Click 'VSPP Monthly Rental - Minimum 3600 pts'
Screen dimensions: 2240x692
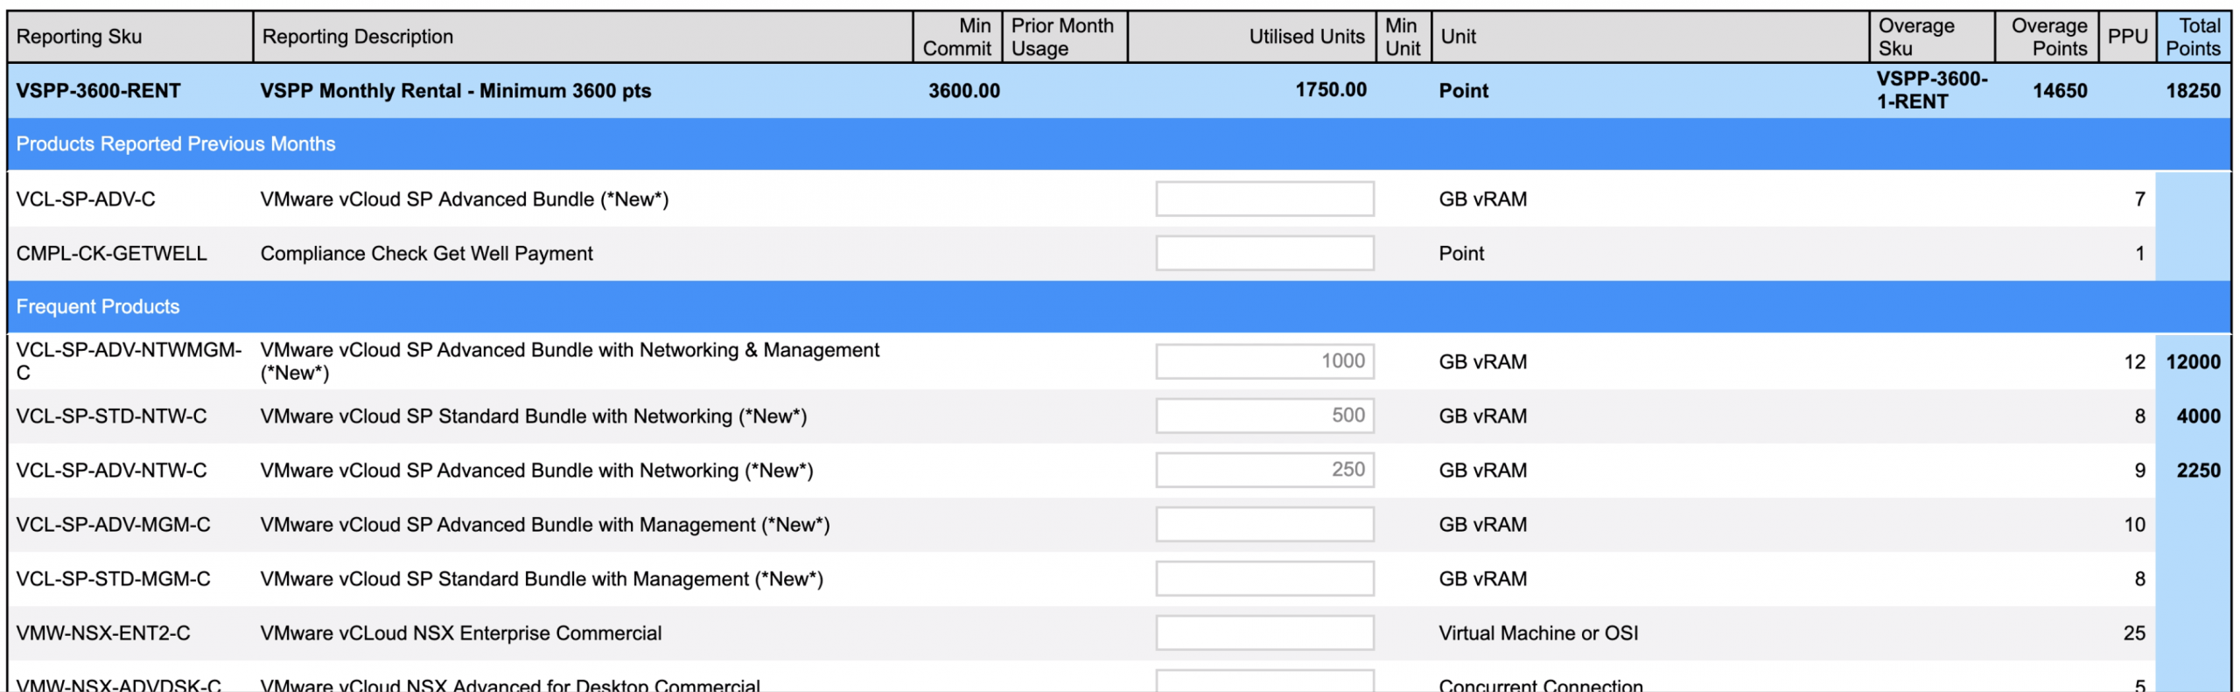click(x=456, y=91)
